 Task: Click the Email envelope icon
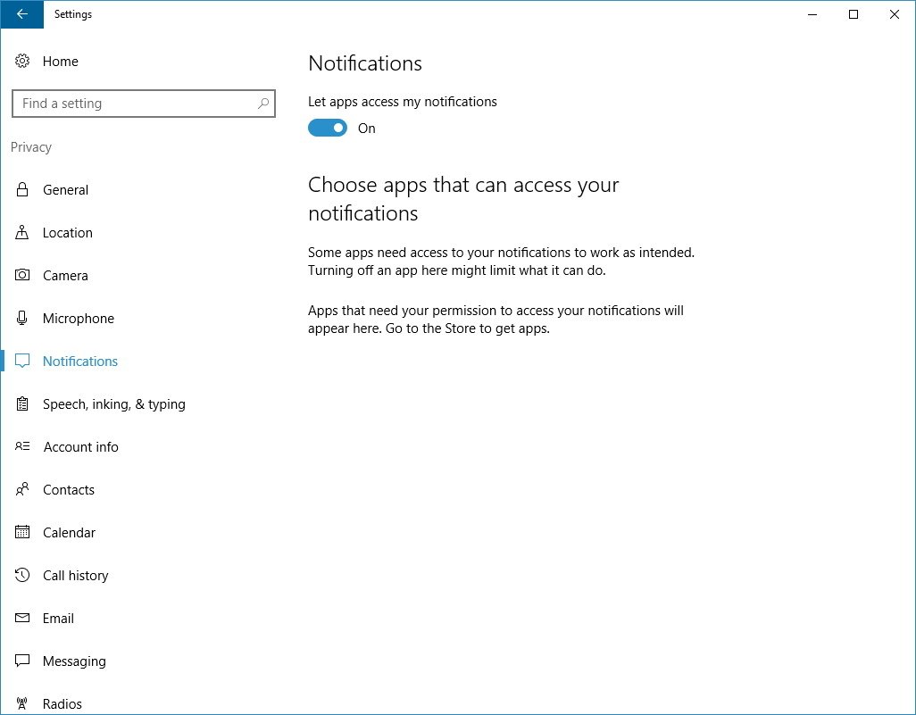(22, 619)
